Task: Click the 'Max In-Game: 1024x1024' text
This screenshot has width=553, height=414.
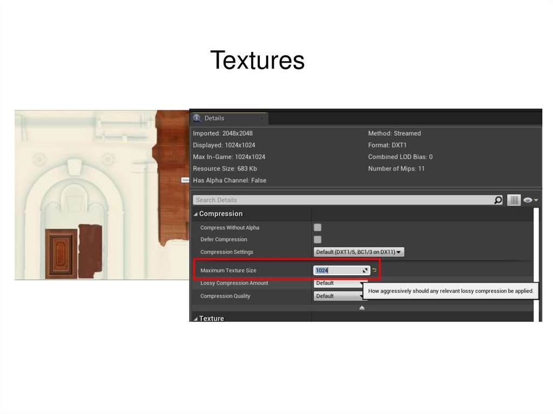Action: pos(229,157)
